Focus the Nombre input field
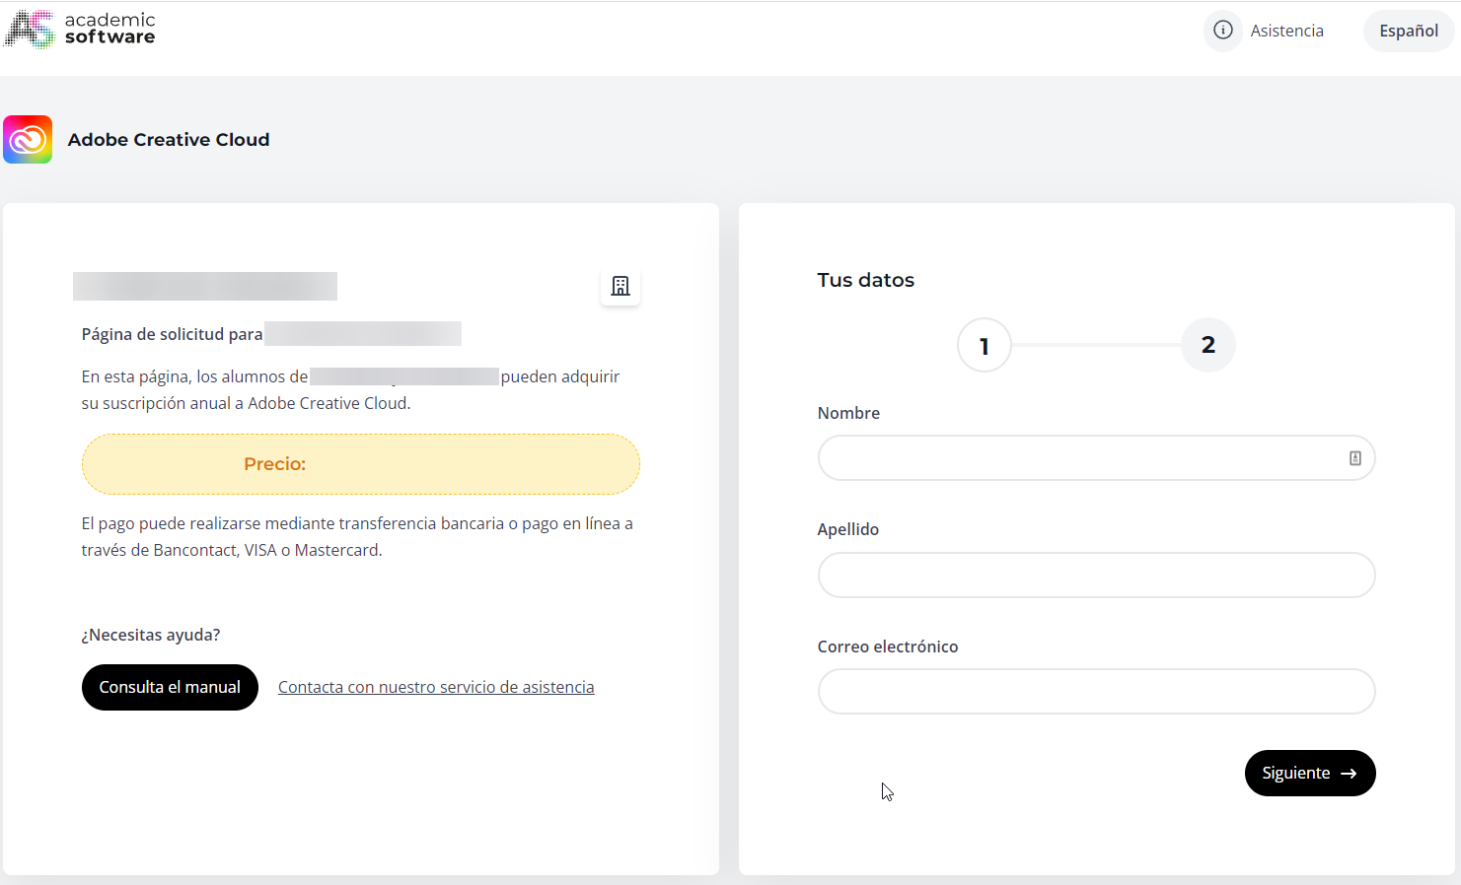 click(1097, 458)
